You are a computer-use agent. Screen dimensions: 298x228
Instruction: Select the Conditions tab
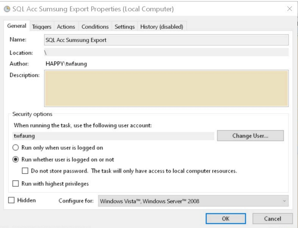point(95,27)
